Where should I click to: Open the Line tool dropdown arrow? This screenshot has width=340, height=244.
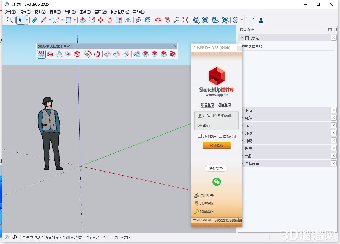point(50,20)
